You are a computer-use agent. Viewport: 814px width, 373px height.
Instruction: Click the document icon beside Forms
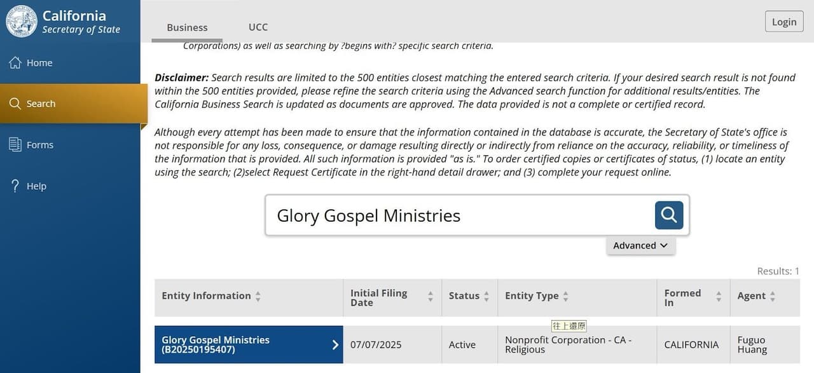pos(15,145)
